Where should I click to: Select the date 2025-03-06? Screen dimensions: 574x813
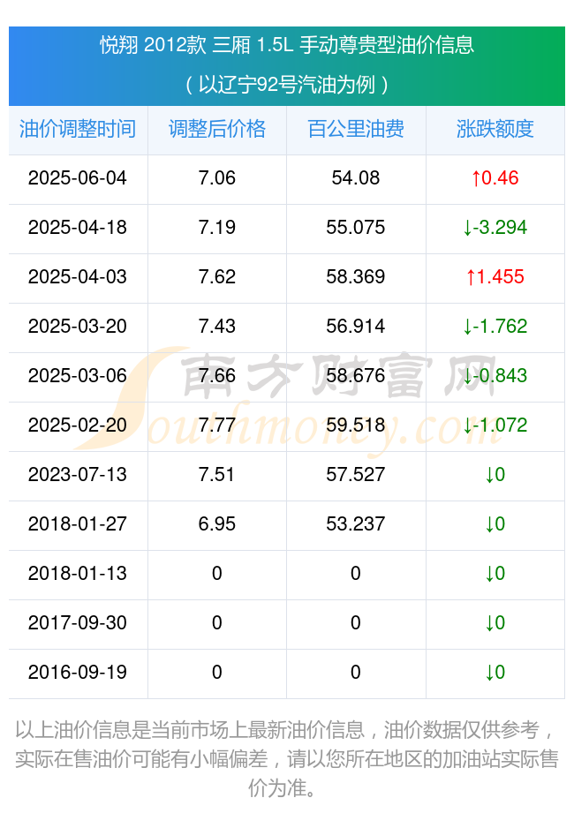coord(77,375)
